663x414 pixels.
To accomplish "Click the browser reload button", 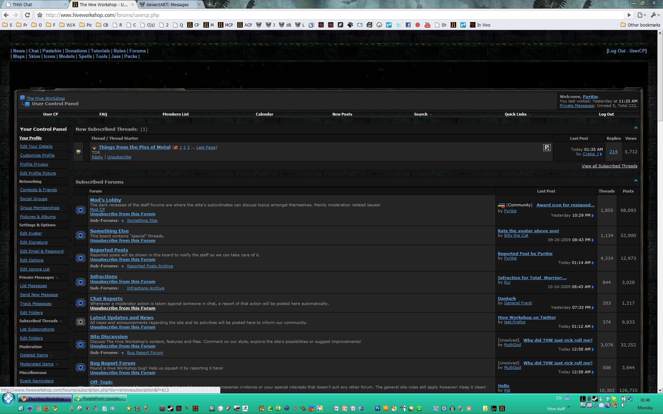I will 28,15.
